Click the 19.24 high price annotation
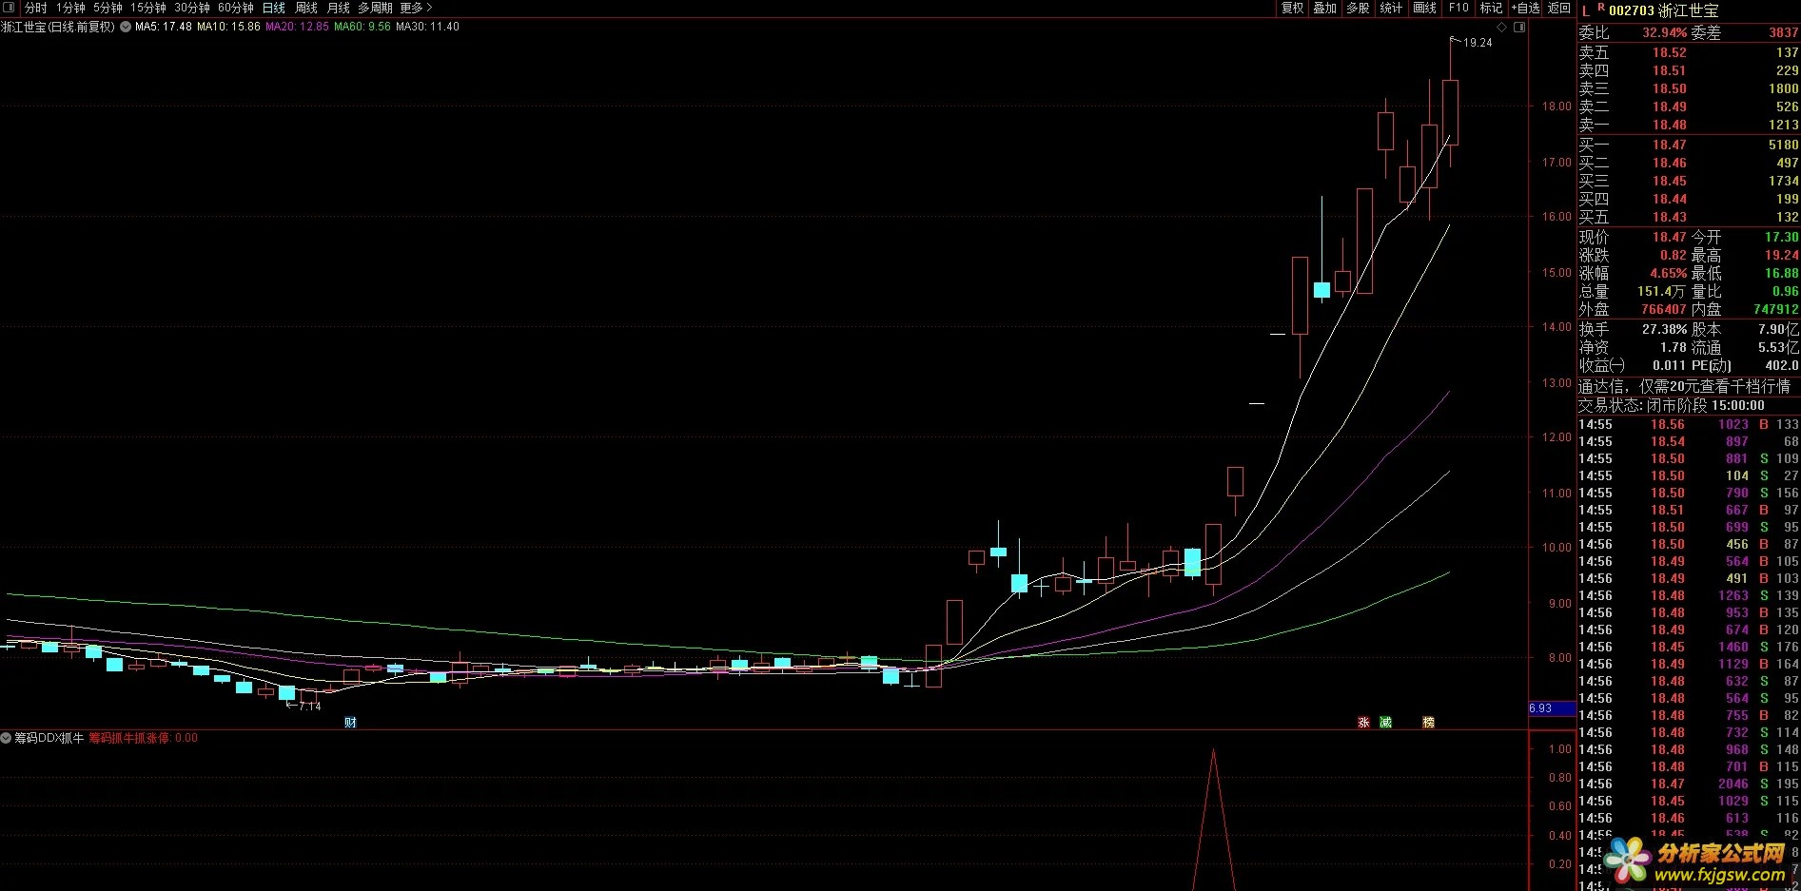The height and width of the screenshot is (891, 1801). [x=1478, y=43]
